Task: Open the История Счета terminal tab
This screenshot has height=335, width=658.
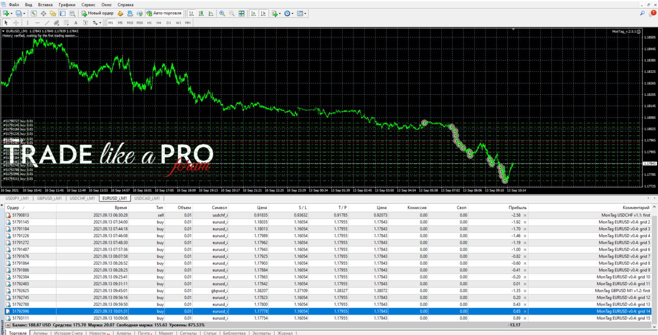Action: [68, 333]
